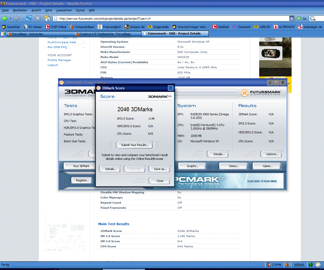Screen dimensions: 324x270
Task: Open the Ansicht menu
Action: [x=36, y=10]
